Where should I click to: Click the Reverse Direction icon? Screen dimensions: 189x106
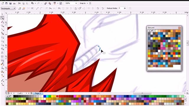tap(59, 8)
